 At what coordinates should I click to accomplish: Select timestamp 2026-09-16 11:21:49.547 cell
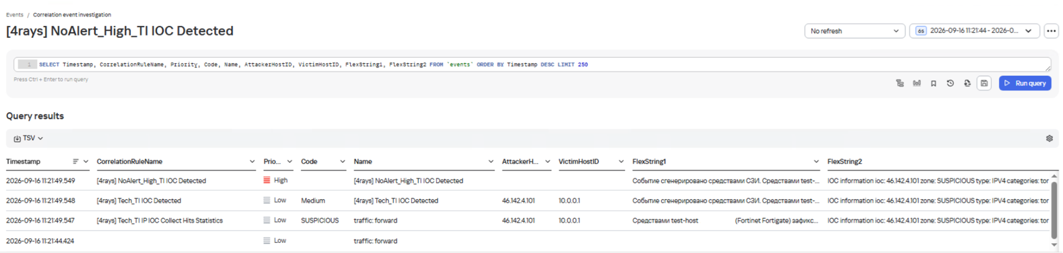pyautogui.click(x=40, y=220)
